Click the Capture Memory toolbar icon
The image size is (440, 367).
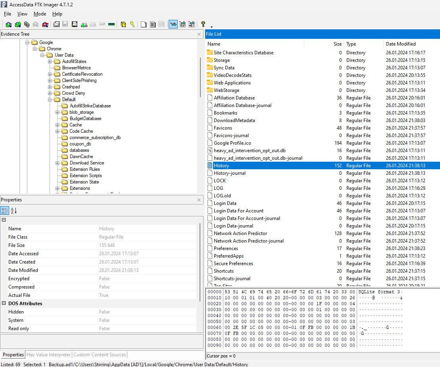pos(111,25)
